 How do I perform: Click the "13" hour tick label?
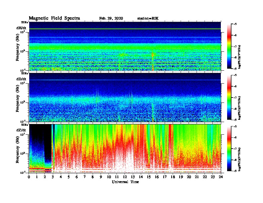tap(133, 177)
